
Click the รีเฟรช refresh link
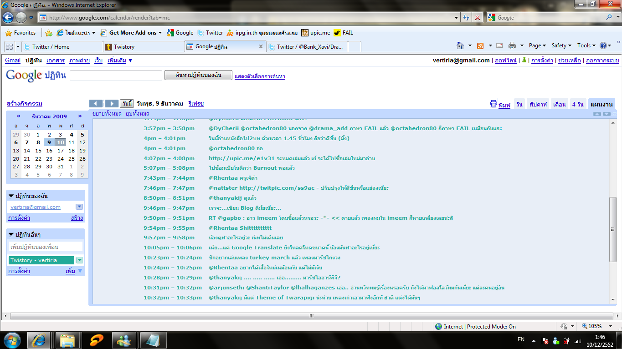point(196,104)
